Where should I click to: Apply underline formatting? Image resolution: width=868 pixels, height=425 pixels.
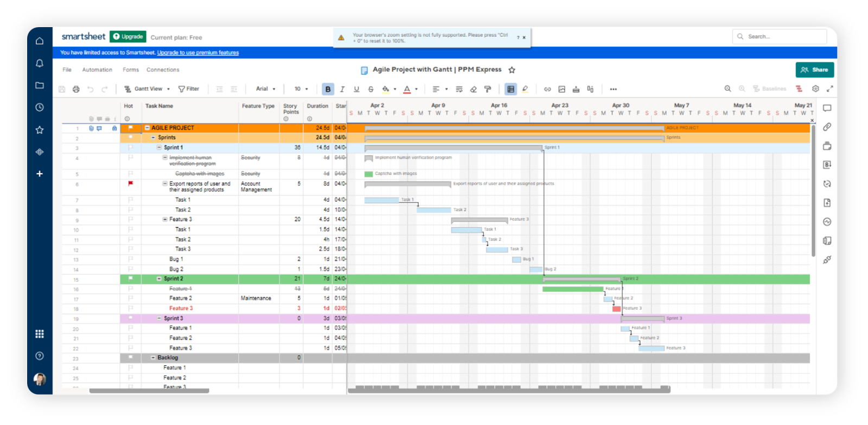pos(356,89)
